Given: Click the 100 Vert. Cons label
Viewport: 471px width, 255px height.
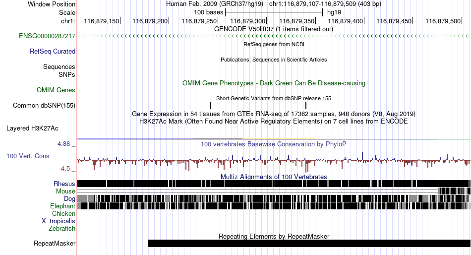Looking at the screenshot, I should pos(28,156).
